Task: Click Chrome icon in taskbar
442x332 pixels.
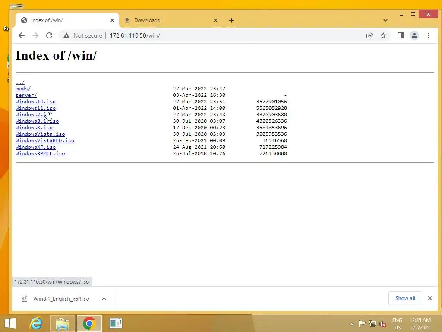Action: coord(89,323)
